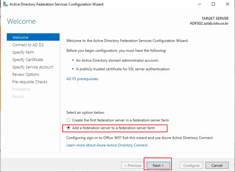Minimize the wizard window
The height and width of the screenshot is (172, 235).
[200, 4]
